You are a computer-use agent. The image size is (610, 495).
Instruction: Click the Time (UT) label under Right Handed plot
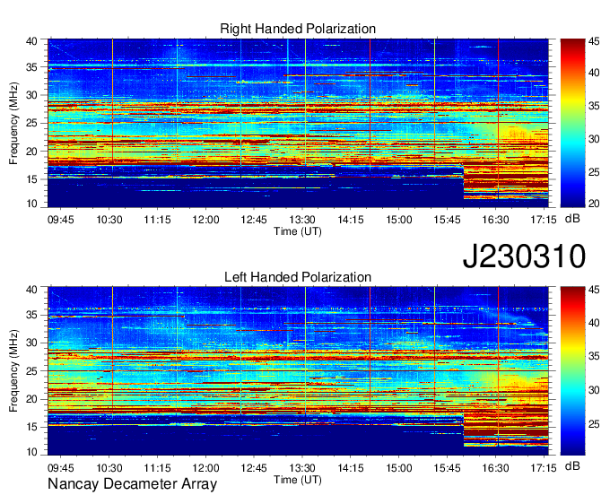[298, 231]
